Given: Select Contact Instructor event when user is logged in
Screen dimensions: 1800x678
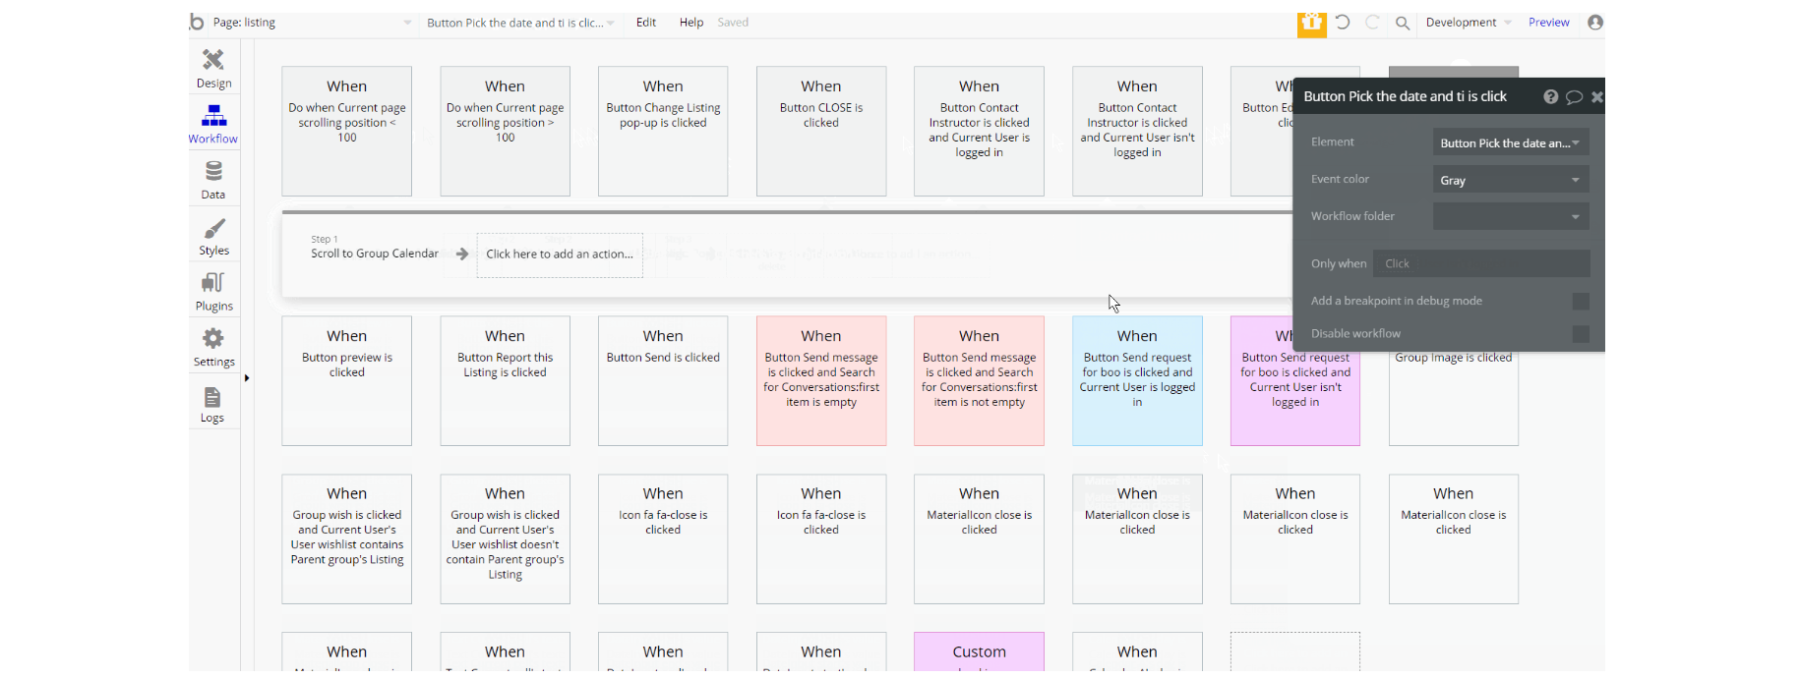Looking at the screenshot, I should [979, 131].
